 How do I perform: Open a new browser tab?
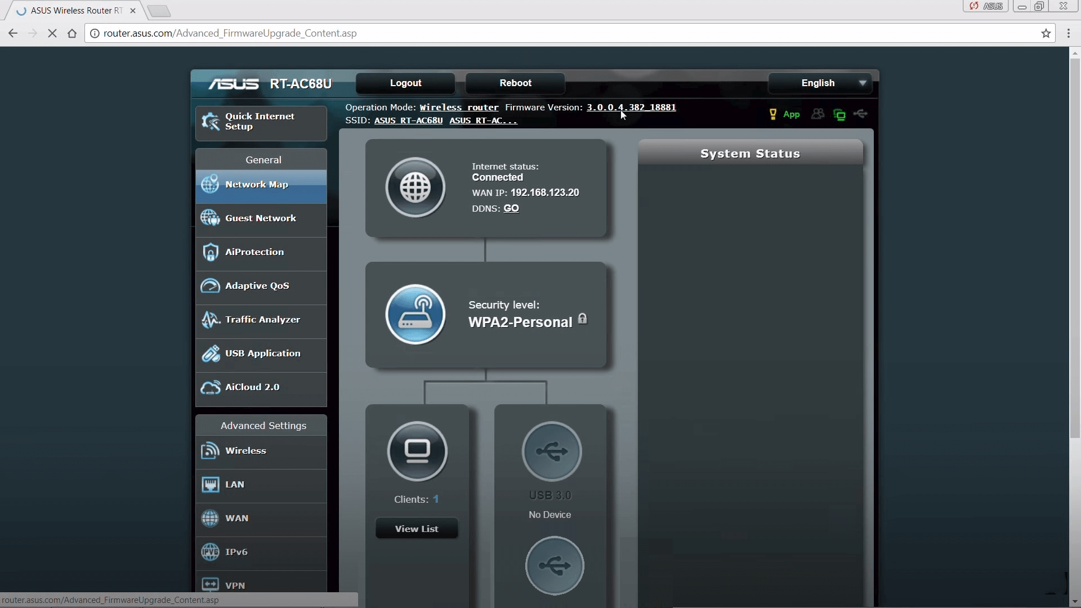tap(159, 11)
